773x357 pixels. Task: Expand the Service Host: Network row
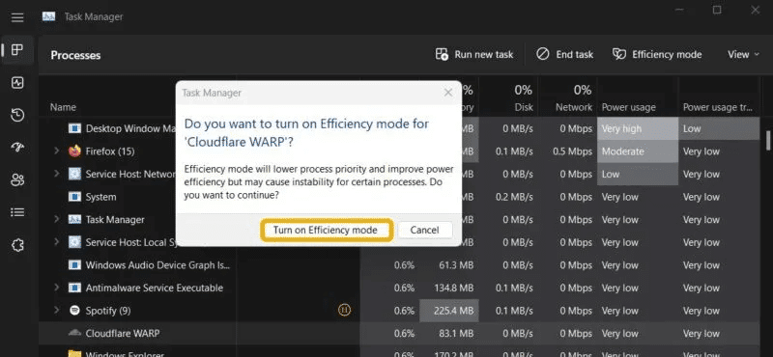(x=57, y=174)
